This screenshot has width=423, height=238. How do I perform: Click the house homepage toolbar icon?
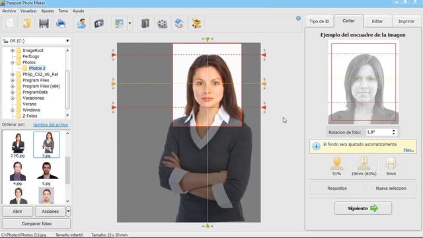(x=179, y=24)
